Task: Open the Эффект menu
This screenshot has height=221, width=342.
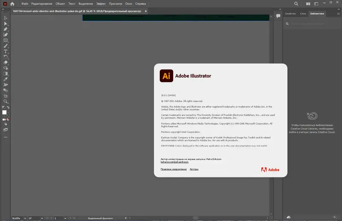Action: (101, 4)
